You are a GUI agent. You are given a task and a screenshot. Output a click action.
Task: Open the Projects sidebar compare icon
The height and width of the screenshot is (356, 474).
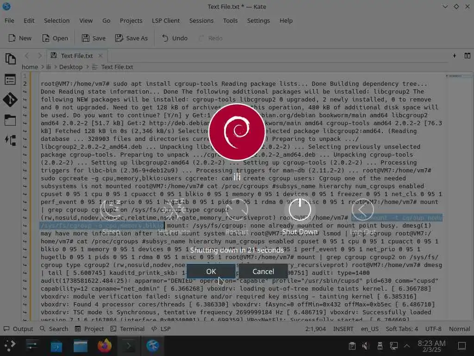(x=10, y=140)
